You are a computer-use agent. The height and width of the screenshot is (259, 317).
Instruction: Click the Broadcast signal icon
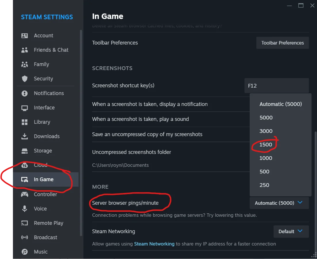[x=25, y=237]
